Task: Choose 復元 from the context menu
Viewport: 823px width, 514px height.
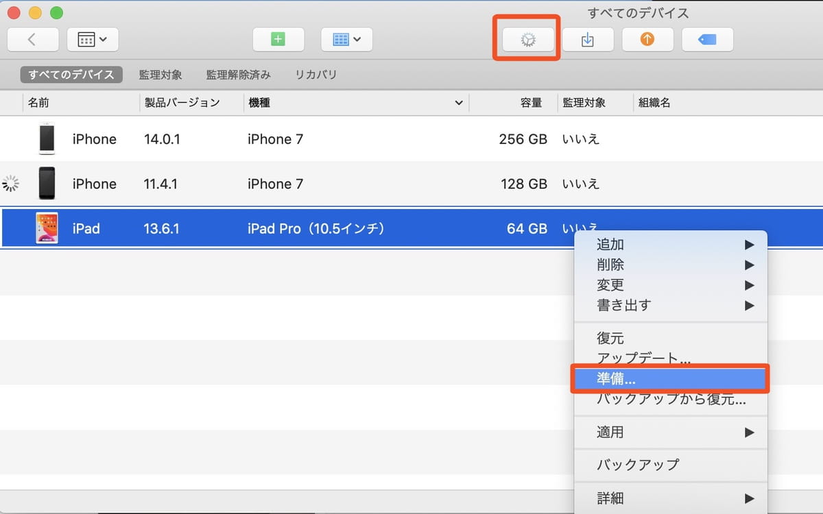Action: [670, 339]
